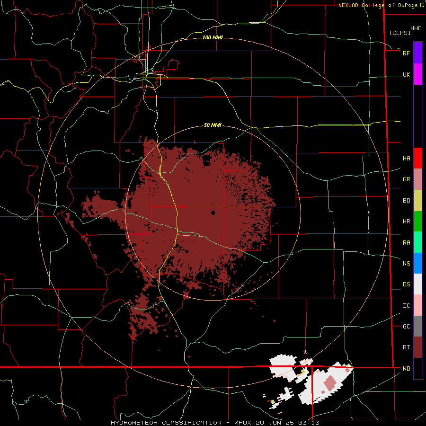Screen dimensions: 426x426
Task: Click the DS legend label
Action: [x=407, y=284]
